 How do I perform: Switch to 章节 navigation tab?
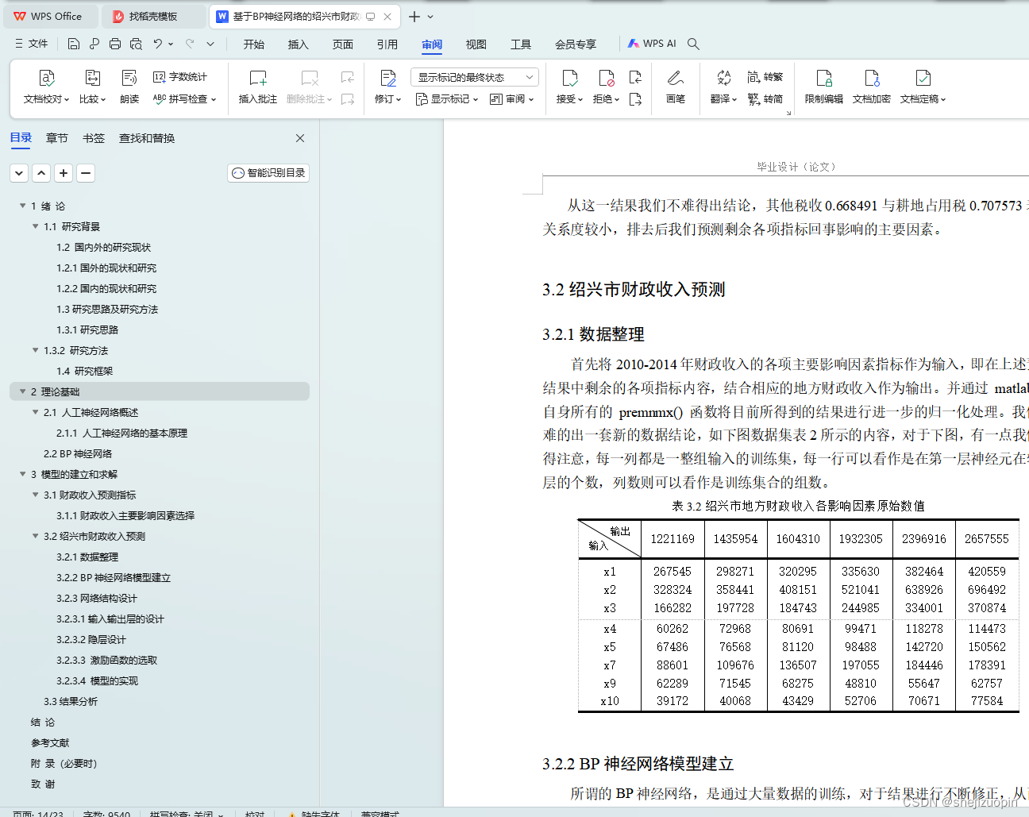click(57, 138)
